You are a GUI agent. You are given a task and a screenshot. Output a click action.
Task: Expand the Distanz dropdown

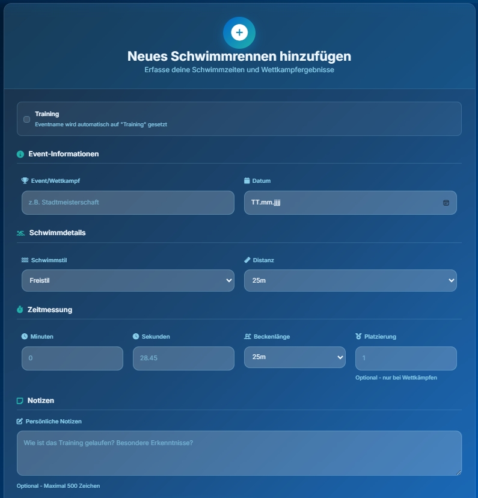coord(350,280)
